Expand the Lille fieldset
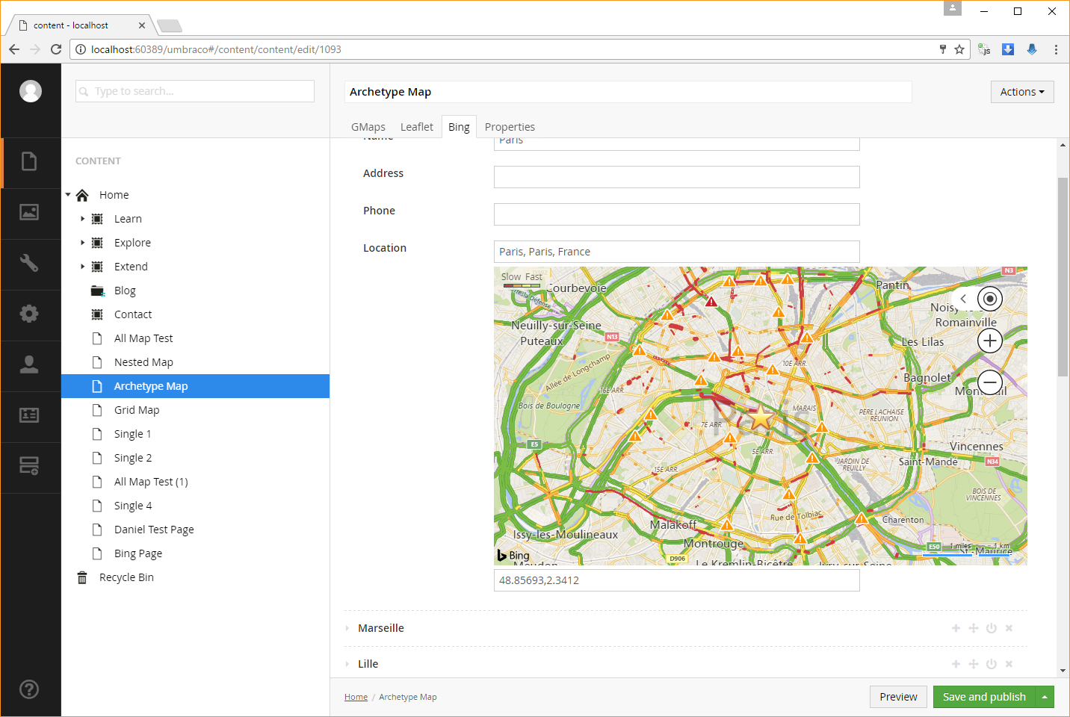Image resolution: width=1070 pixels, height=717 pixels. pos(347,664)
